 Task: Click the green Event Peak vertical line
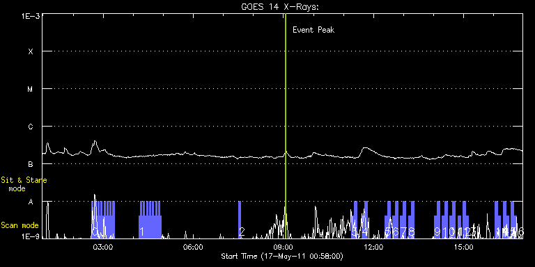285,126
